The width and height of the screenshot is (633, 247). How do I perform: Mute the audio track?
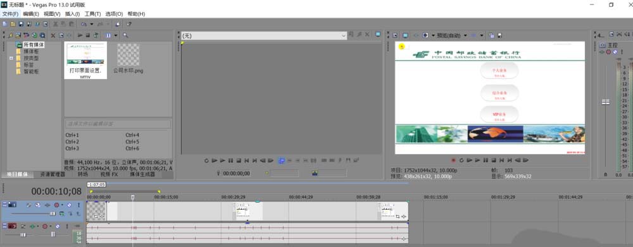pyautogui.click(x=58, y=226)
